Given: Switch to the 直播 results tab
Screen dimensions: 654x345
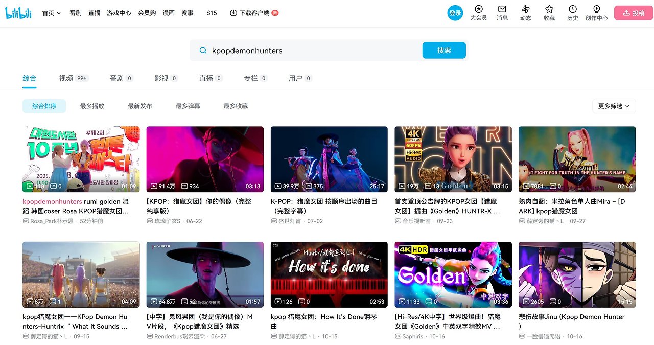Looking at the screenshot, I should click(x=211, y=78).
